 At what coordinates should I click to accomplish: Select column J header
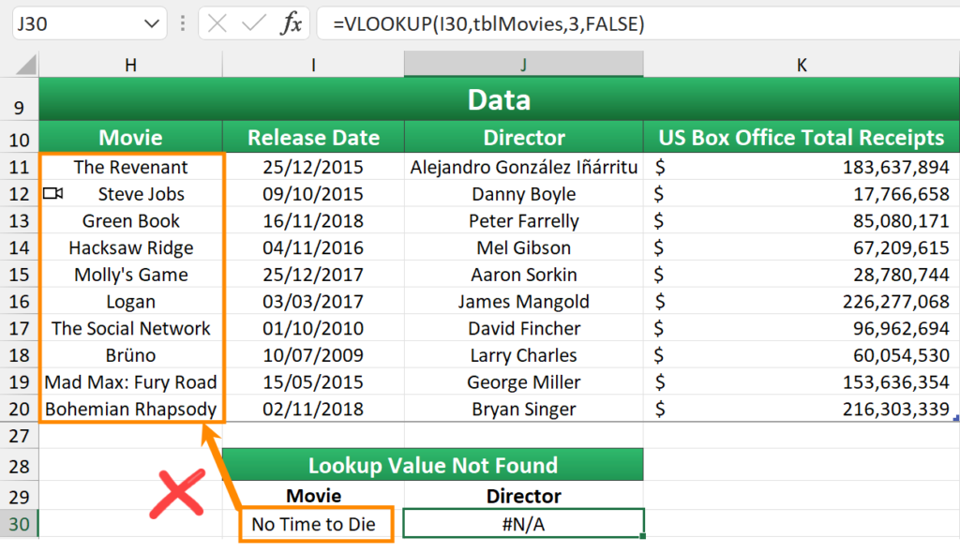pos(524,65)
